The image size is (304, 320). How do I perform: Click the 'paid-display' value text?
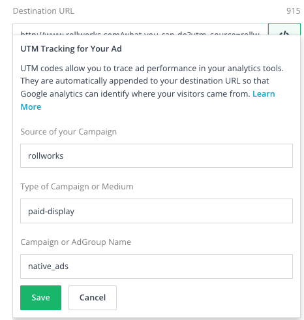tap(52, 212)
